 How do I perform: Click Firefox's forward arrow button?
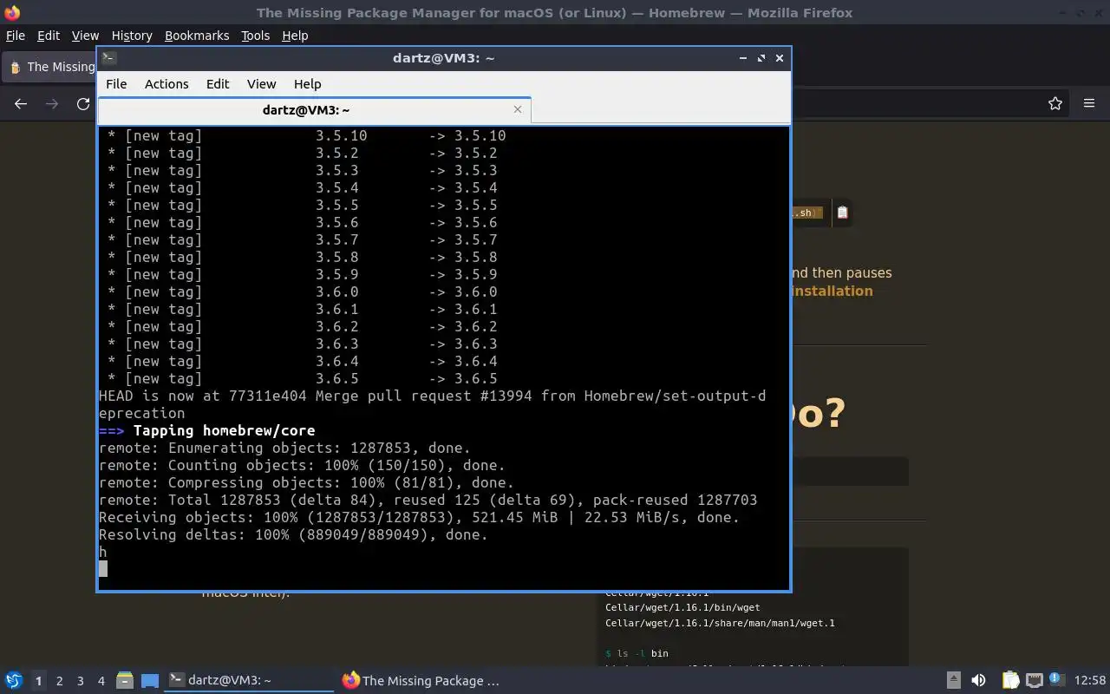pyautogui.click(x=52, y=103)
